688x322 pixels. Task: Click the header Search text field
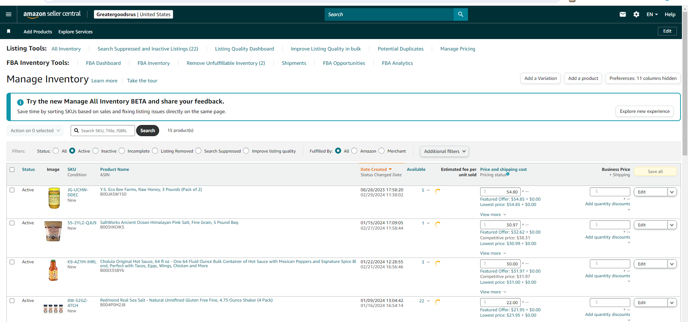pyautogui.click(x=389, y=14)
